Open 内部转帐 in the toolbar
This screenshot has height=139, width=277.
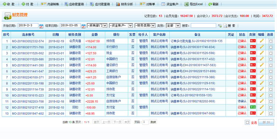coord(50,4)
